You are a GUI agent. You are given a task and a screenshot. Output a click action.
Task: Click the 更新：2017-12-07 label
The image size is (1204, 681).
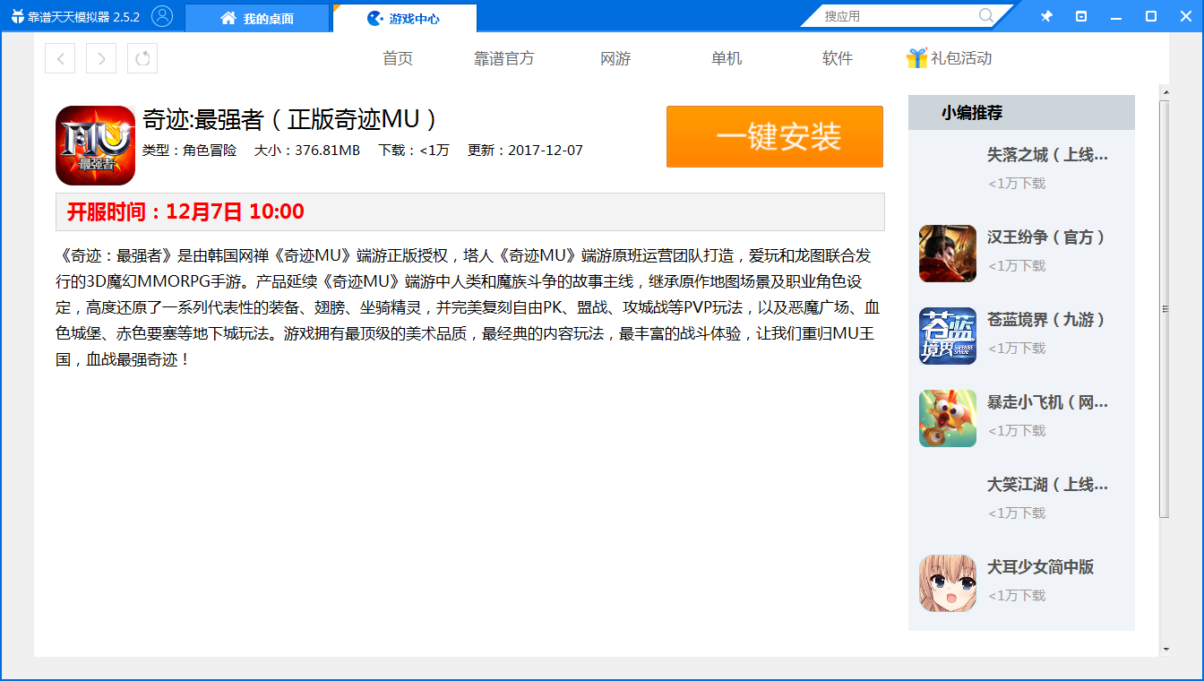point(525,151)
